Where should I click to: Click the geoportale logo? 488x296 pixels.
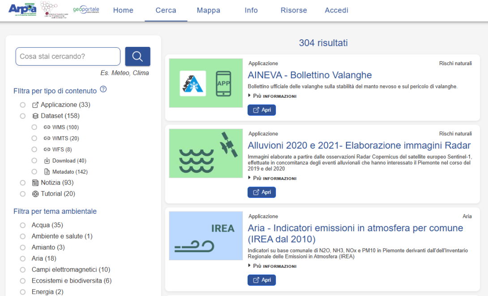click(x=86, y=10)
